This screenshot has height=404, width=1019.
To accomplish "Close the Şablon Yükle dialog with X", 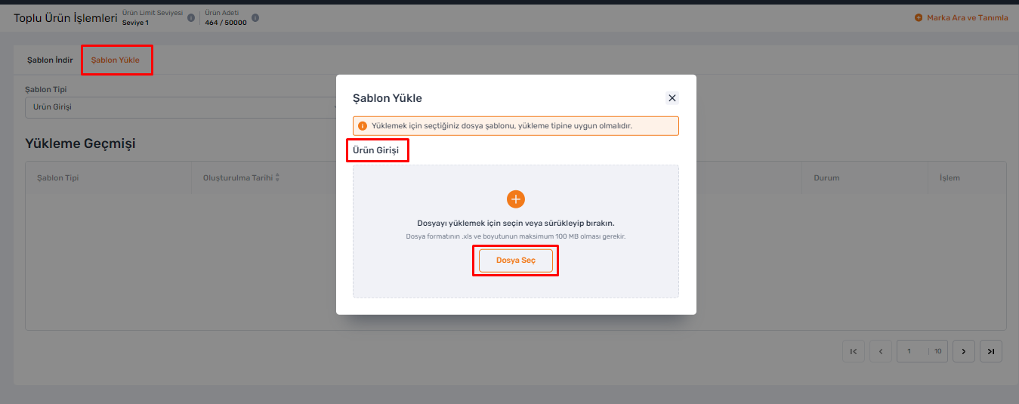I will tap(672, 98).
